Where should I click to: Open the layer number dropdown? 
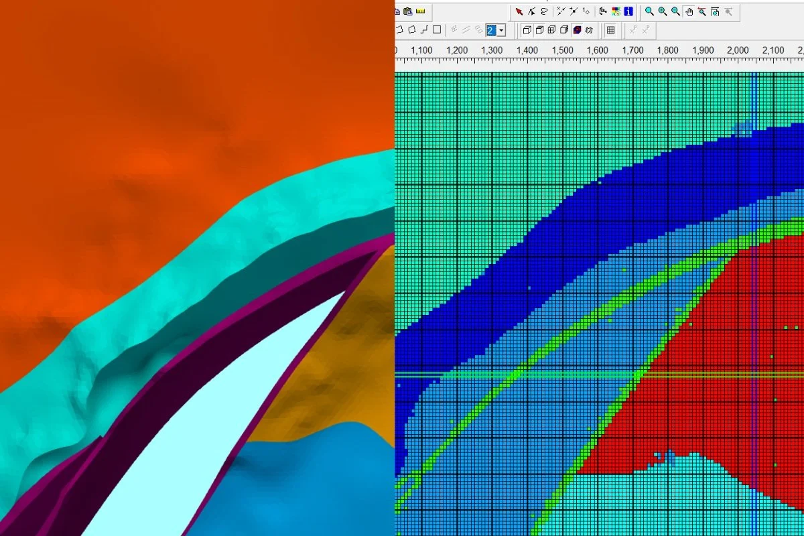coord(501,30)
